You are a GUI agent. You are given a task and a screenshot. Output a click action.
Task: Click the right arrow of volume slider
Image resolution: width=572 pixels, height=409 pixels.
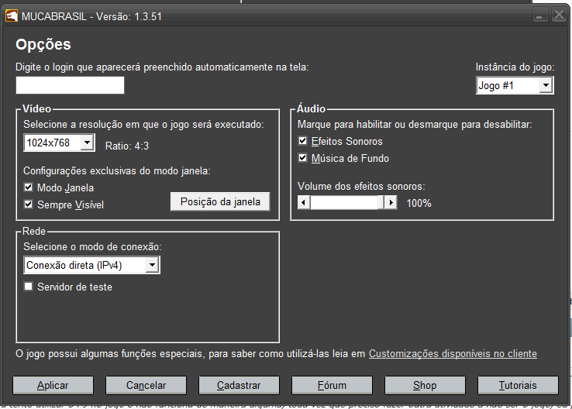tap(391, 203)
